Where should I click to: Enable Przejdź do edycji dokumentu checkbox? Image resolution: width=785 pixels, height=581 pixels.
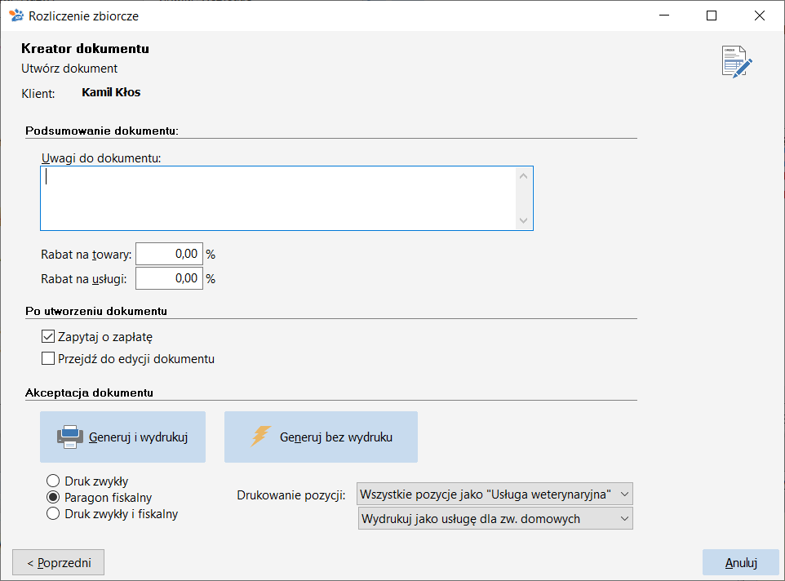click(x=48, y=358)
